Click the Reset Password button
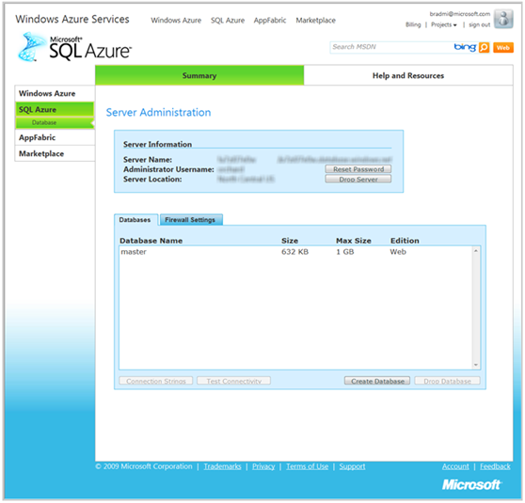 tap(358, 169)
